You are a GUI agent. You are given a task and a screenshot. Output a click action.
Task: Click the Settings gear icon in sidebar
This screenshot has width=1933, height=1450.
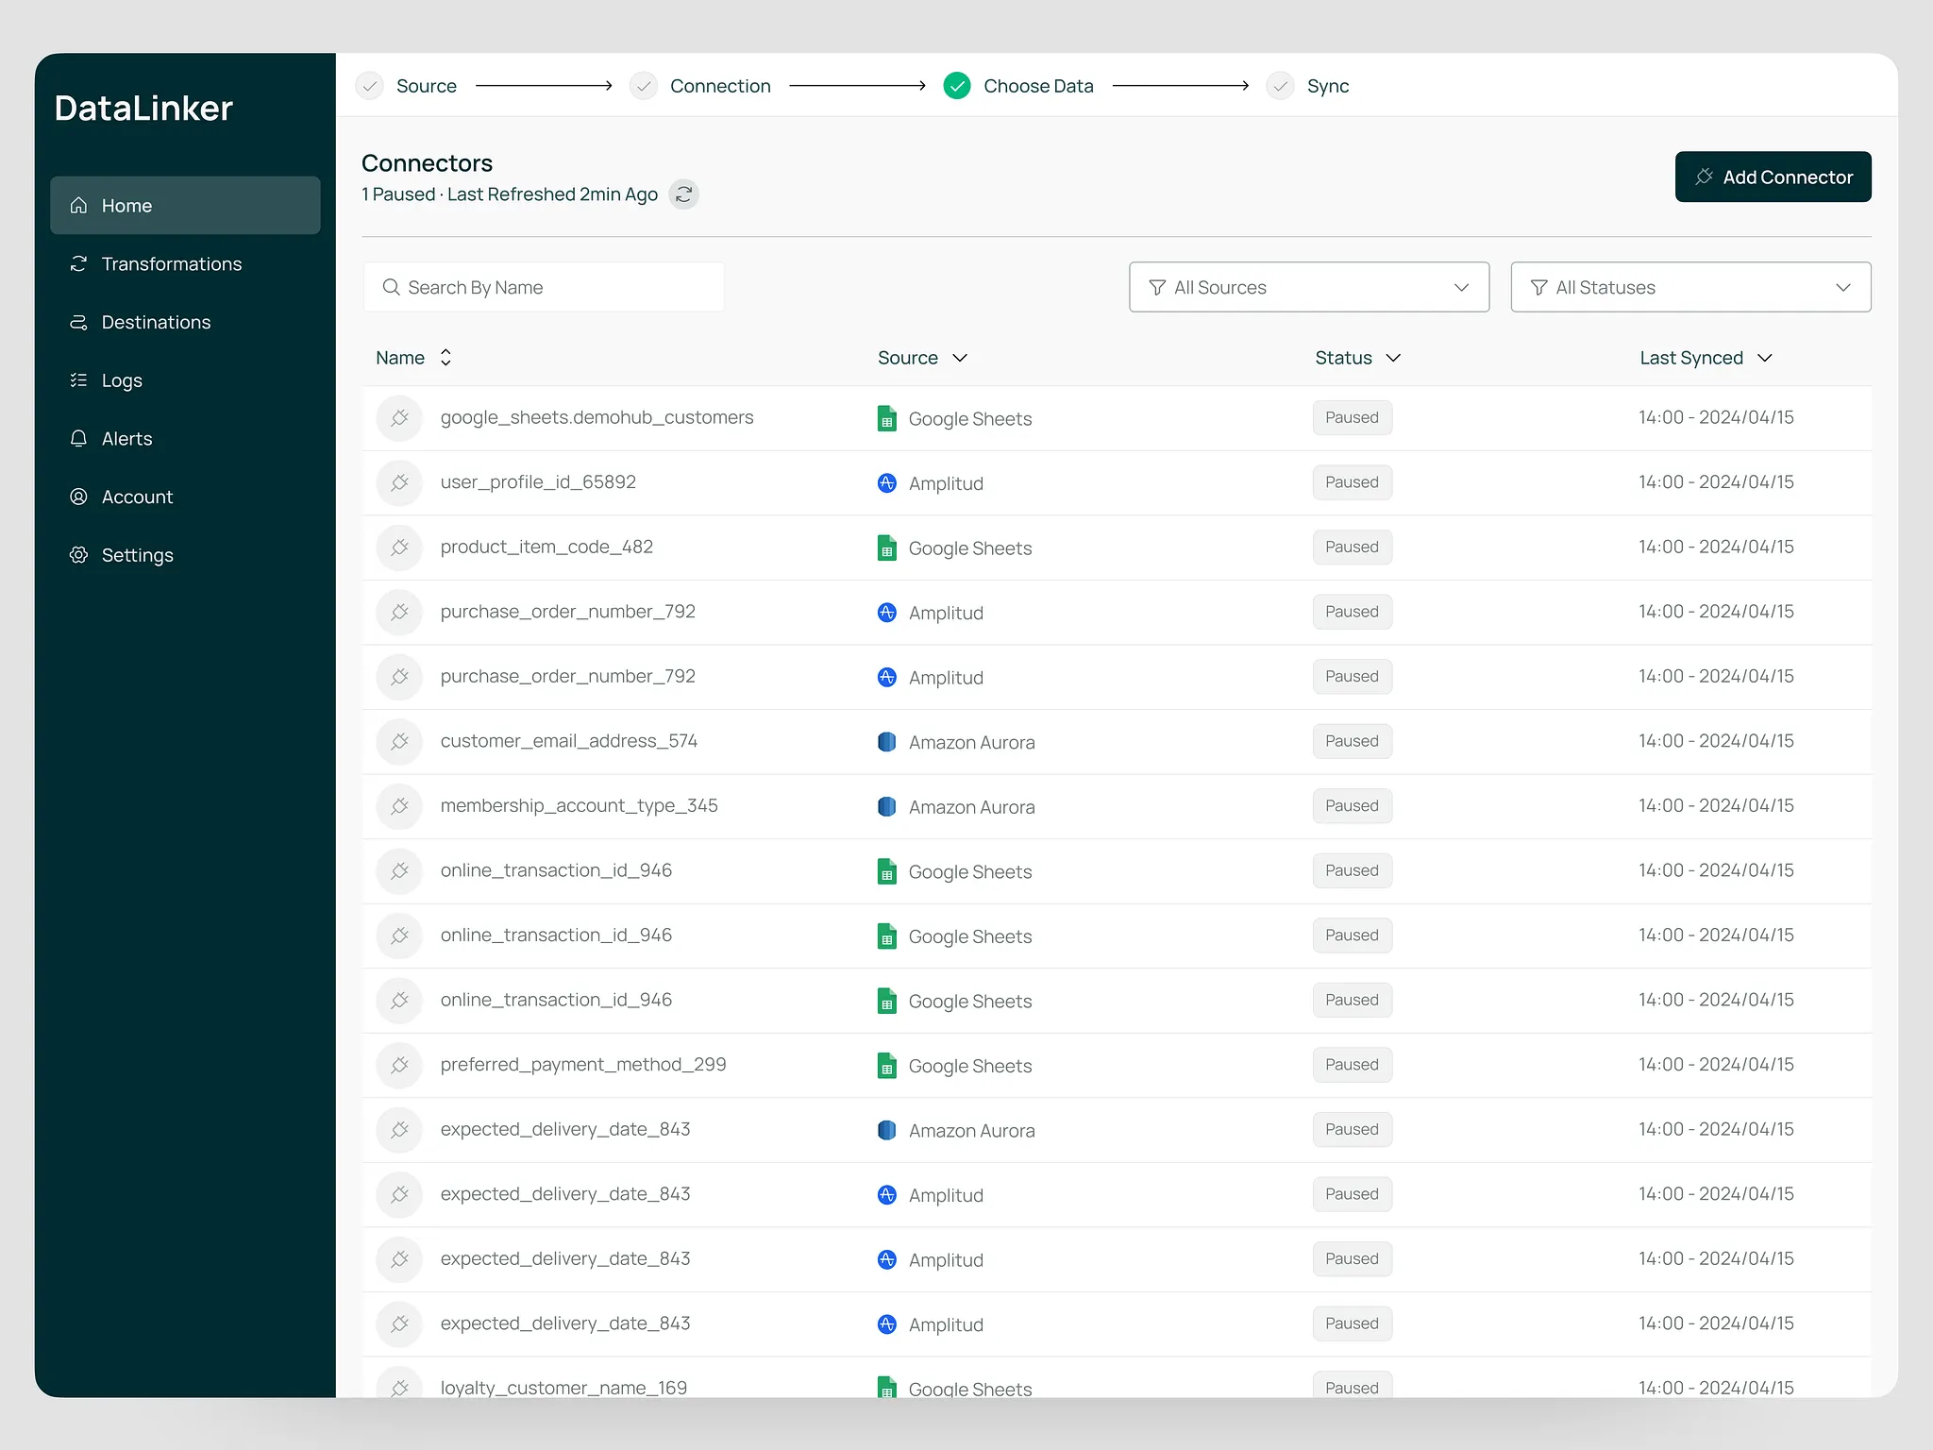pos(79,555)
